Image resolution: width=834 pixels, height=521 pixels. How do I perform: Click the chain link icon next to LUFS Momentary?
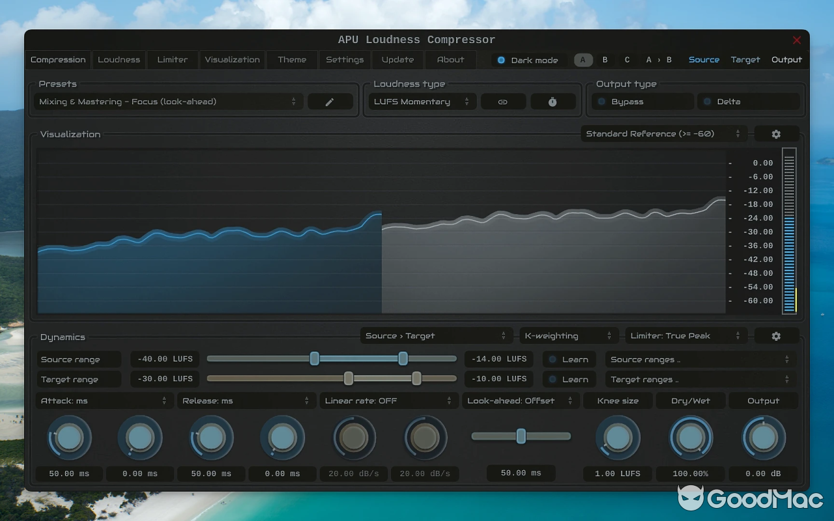click(503, 102)
